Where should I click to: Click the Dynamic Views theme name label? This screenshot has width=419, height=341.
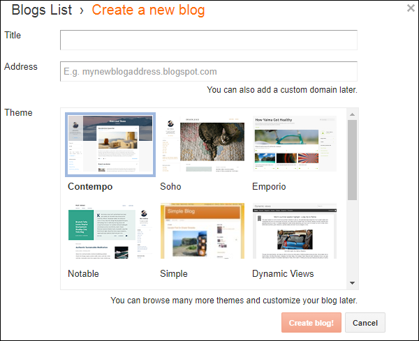point(283,274)
